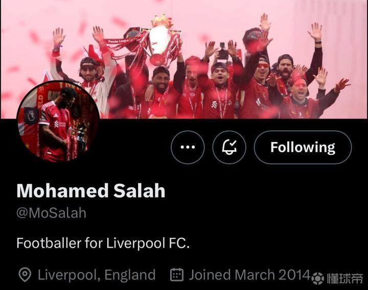Open the three-dot more options menu
This screenshot has width=368, height=290.
coord(188,147)
